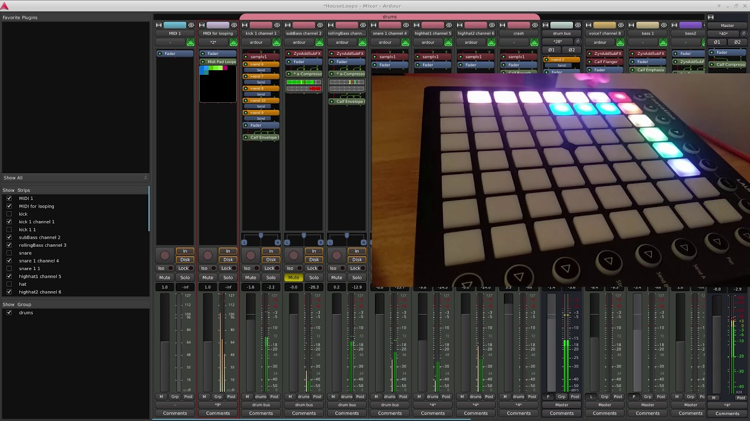
Task: Click MIDI input icon on MIDI 1 strip
Action: (x=190, y=42)
